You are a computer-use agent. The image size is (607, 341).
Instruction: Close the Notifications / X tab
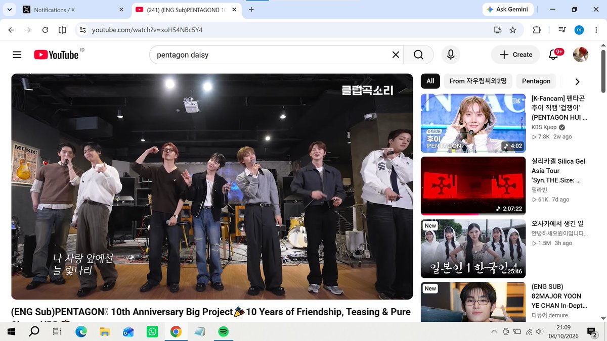coord(121,10)
